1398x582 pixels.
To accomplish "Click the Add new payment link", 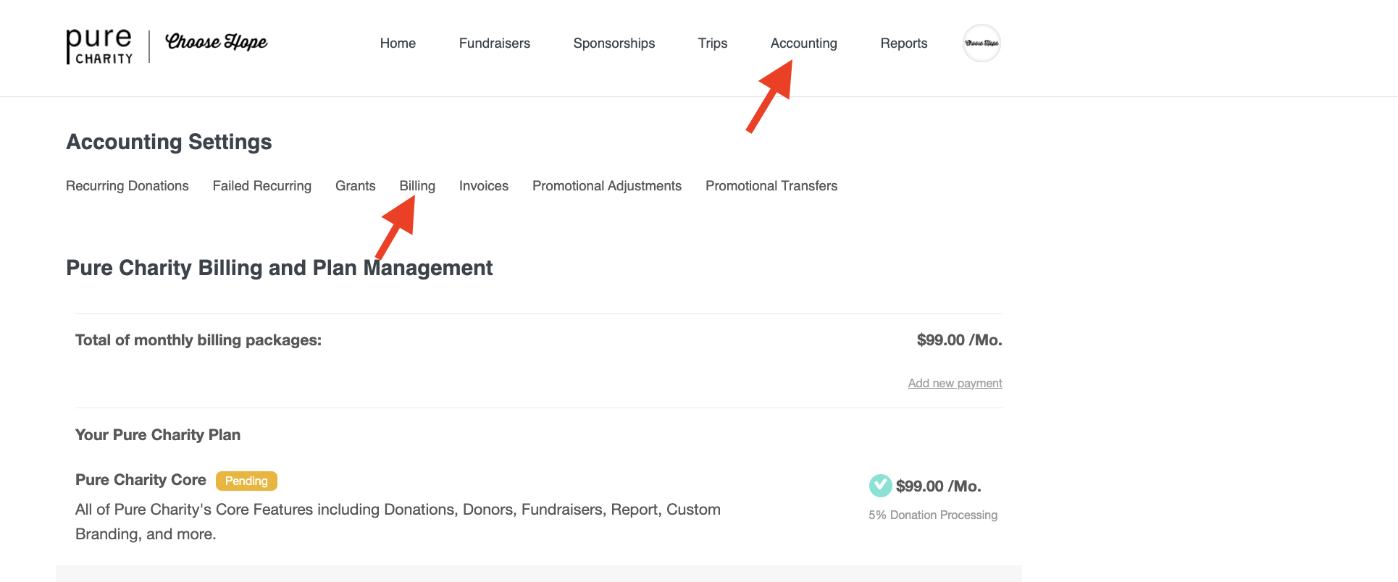I will [955, 383].
